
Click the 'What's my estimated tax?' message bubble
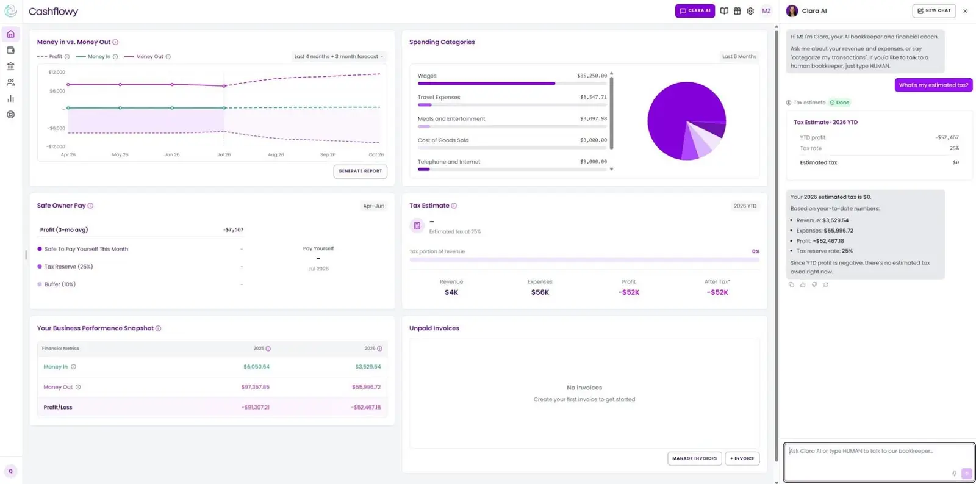(933, 85)
